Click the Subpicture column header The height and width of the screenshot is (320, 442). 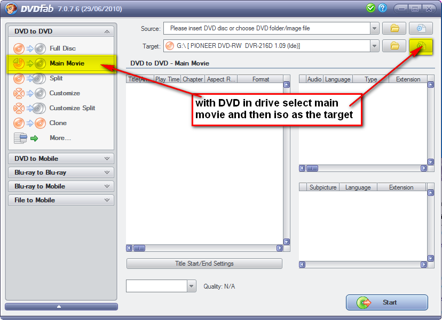tap(323, 187)
